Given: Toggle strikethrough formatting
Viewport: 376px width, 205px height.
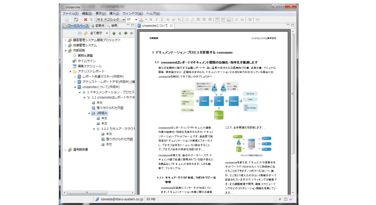Looking at the screenshot, I should click(168, 20).
